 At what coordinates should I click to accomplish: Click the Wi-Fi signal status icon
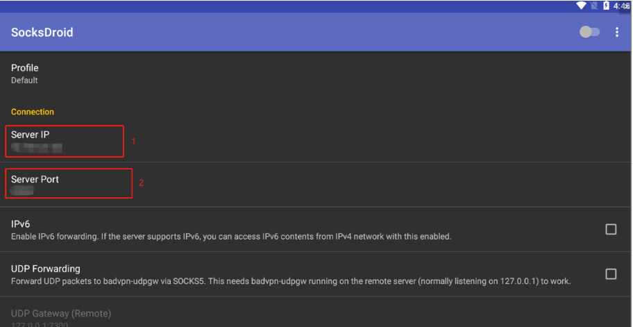(x=582, y=6)
